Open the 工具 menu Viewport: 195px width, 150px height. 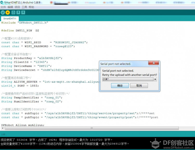coord(24,7)
